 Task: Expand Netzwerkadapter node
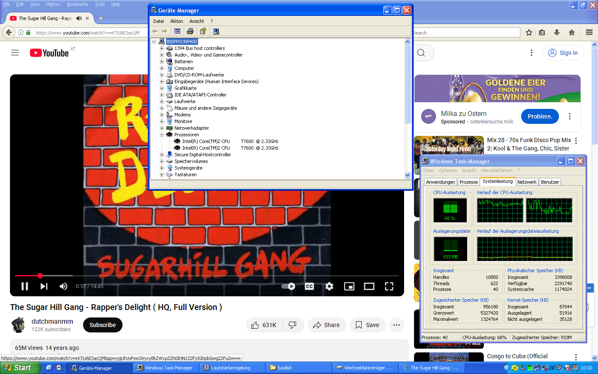(x=162, y=128)
